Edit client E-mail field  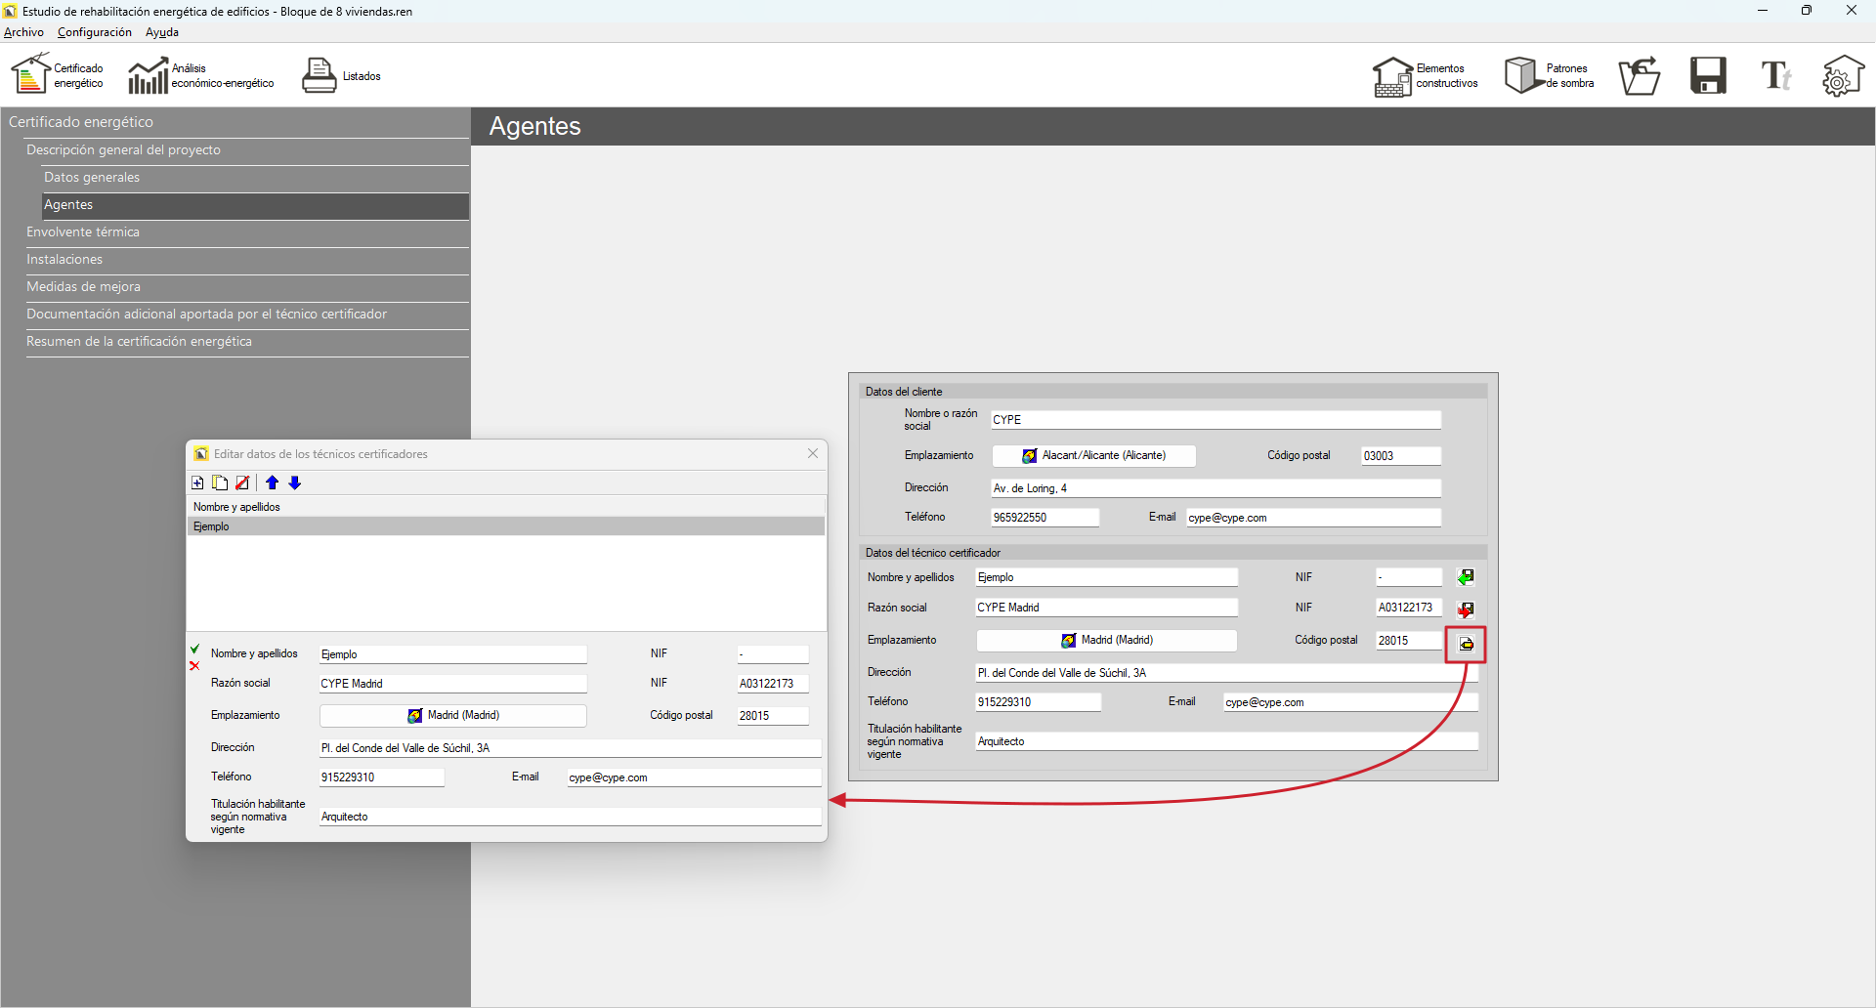1314,518
